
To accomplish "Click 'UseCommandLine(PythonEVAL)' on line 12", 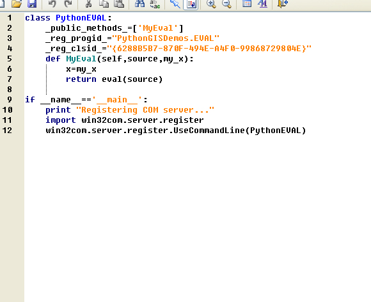I will (x=240, y=130).
